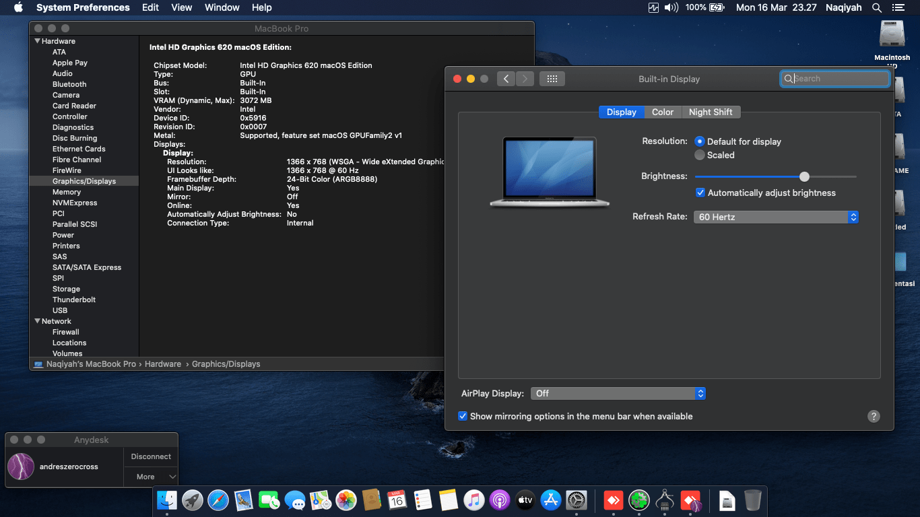
Task: Open Notes from the Dock
Action: [449, 500]
